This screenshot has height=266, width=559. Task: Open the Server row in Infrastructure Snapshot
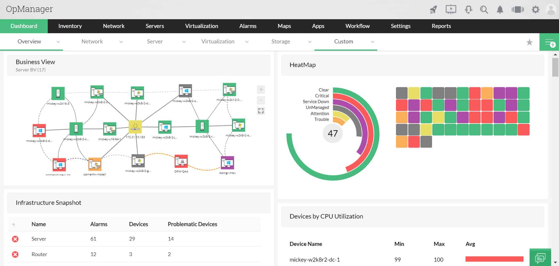point(134,239)
